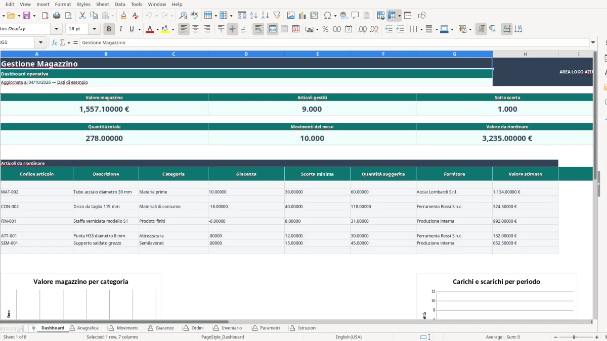Toggle wrap text in cell
607x341 pixels.
[258, 29]
